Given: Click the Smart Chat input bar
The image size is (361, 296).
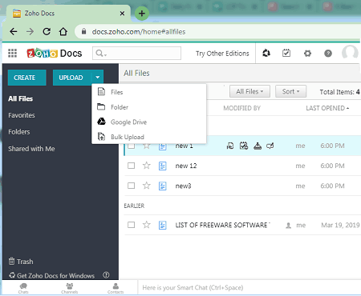Looking at the screenshot, I should (x=249, y=288).
